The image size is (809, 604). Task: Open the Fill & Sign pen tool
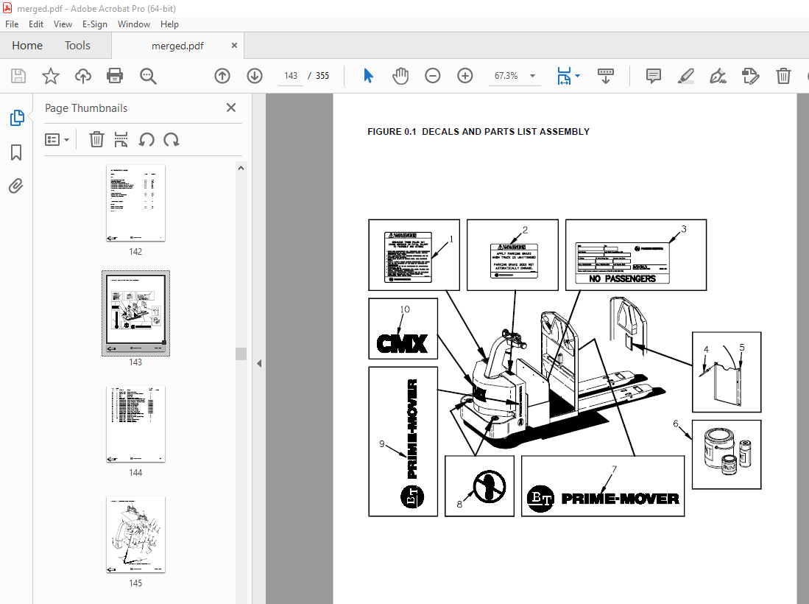[x=718, y=76]
